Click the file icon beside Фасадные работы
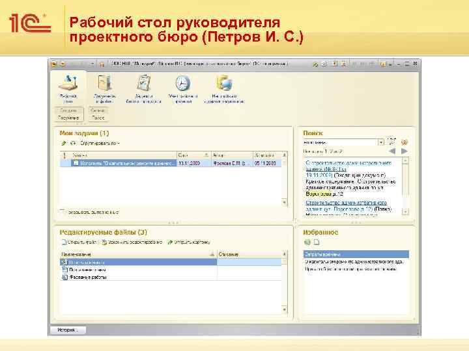The width and height of the screenshot is (469, 351). coord(64,278)
